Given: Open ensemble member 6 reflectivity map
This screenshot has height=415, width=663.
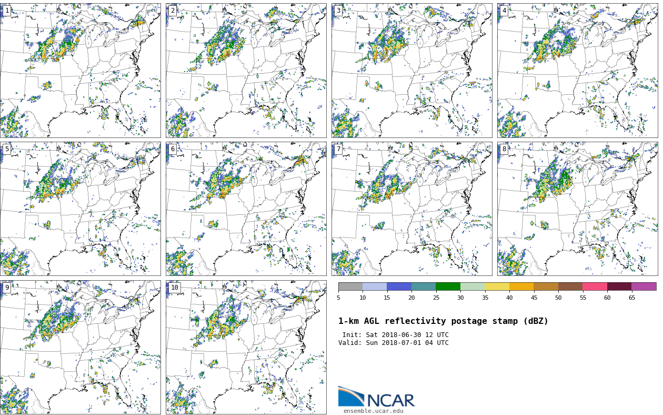Looking at the screenshot, I should (x=246, y=209).
